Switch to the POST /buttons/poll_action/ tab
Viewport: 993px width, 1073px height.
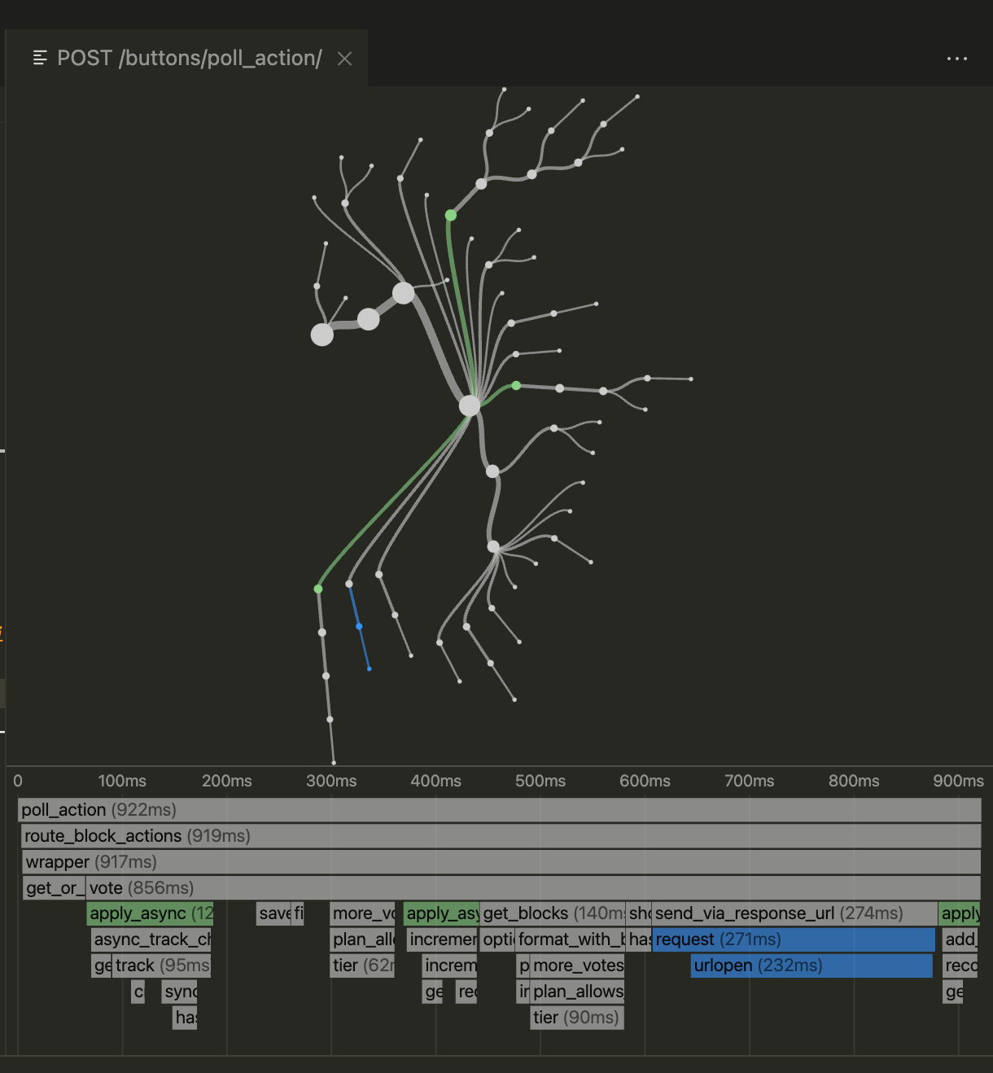[x=187, y=58]
